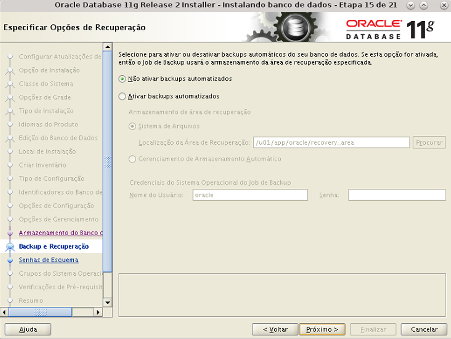Click 'Verificações de Pré-requisit' step text
The width and height of the screenshot is (451, 339).
(x=61, y=287)
